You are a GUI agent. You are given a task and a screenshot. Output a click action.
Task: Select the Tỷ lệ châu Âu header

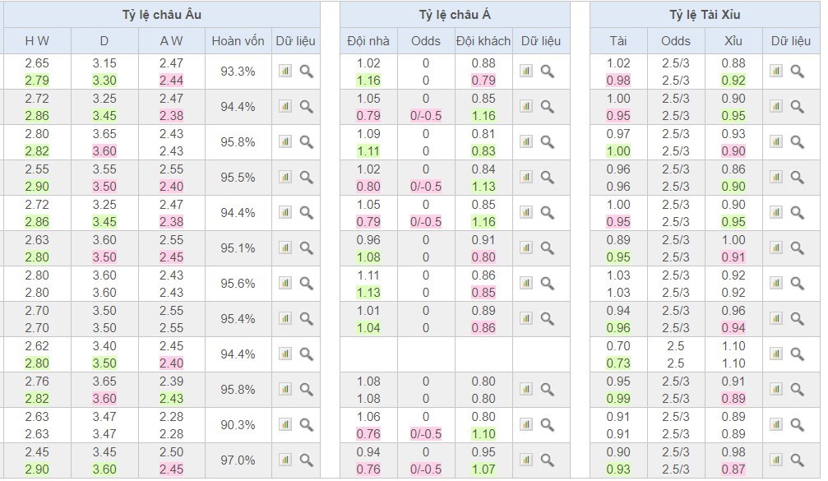tap(161, 15)
